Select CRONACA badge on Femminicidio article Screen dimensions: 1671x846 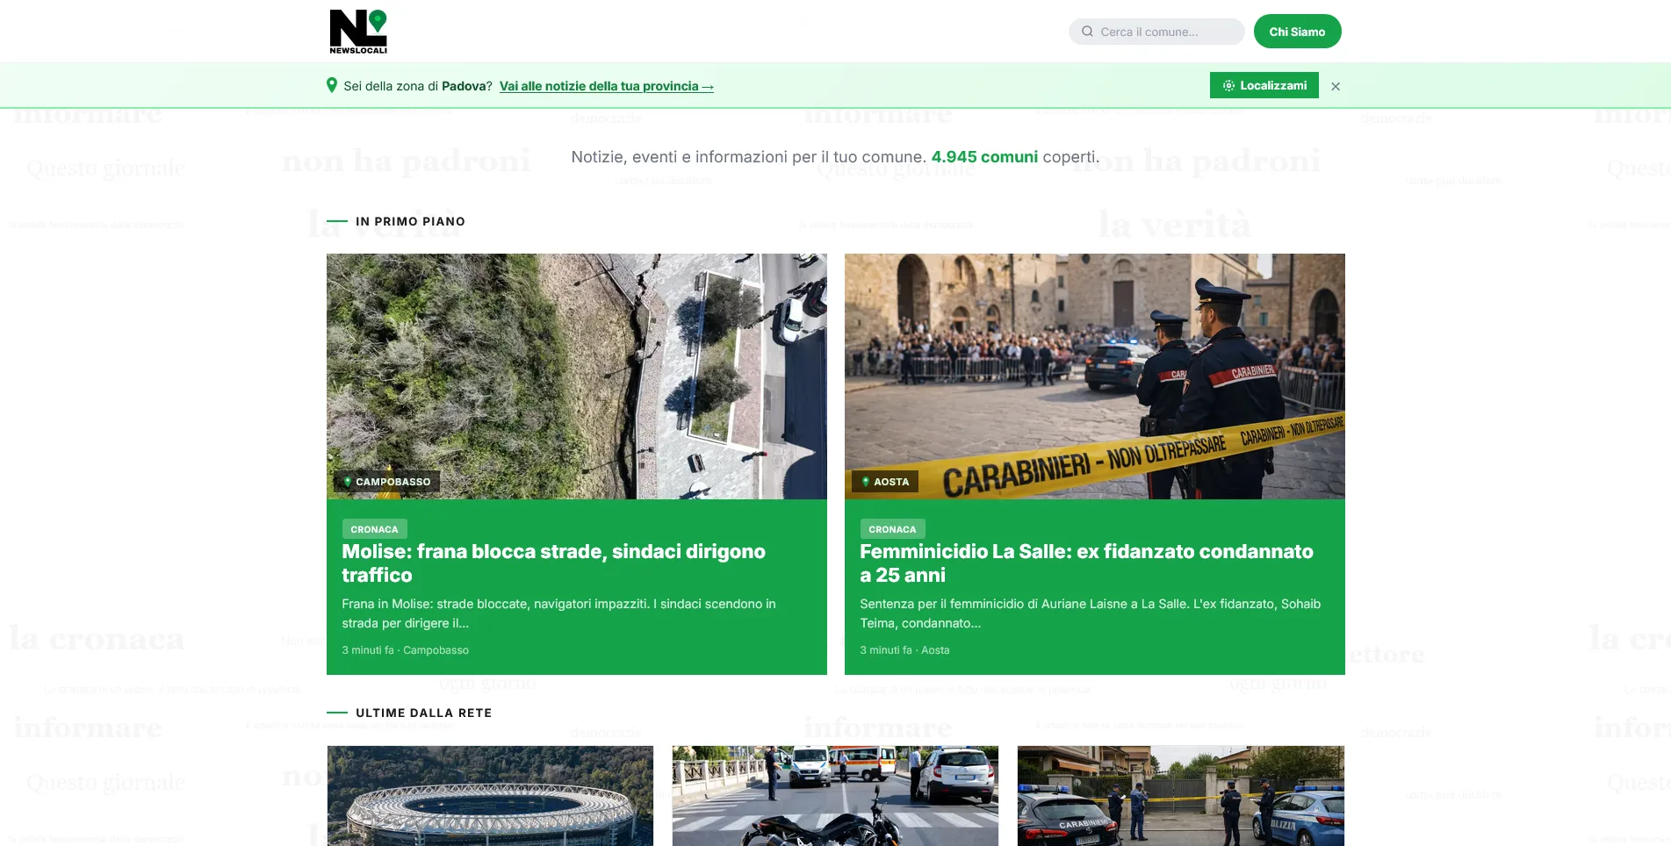click(x=892, y=529)
